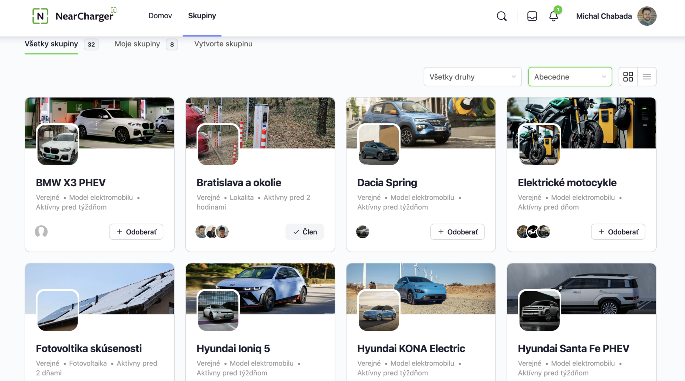Open BMW X3 PHEV group title

71,183
